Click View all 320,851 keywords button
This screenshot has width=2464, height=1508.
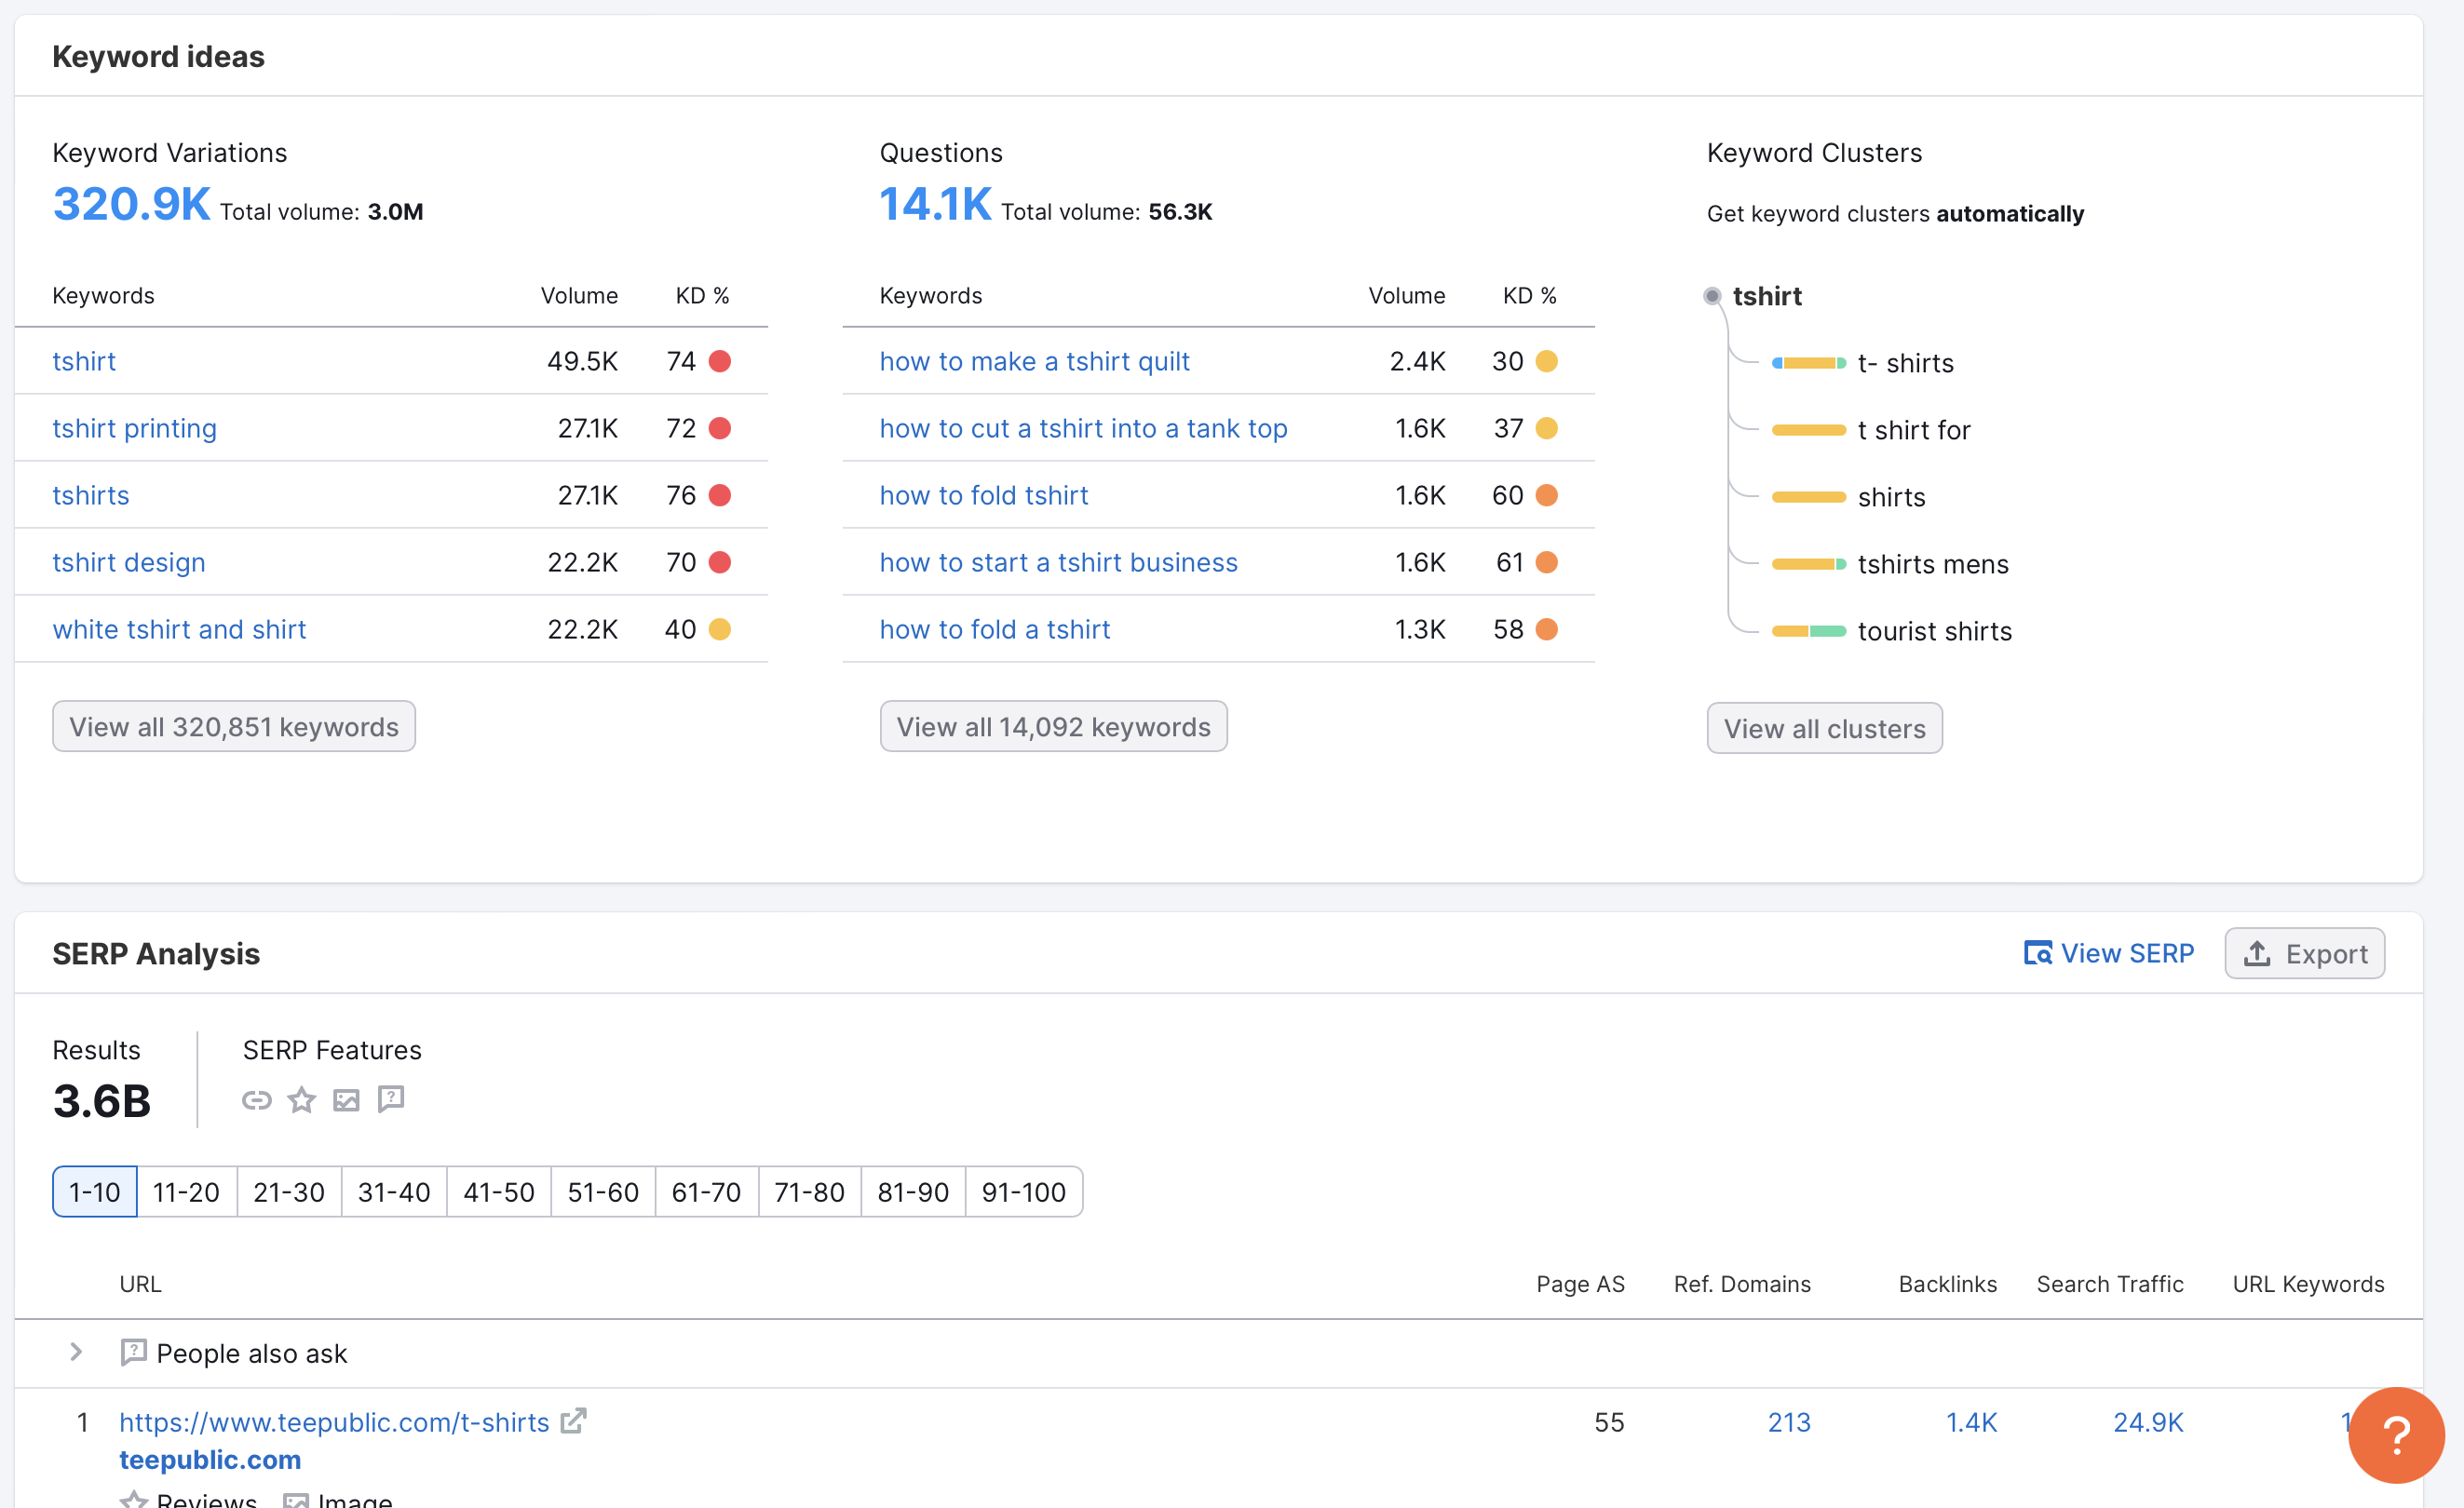[234, 726]
